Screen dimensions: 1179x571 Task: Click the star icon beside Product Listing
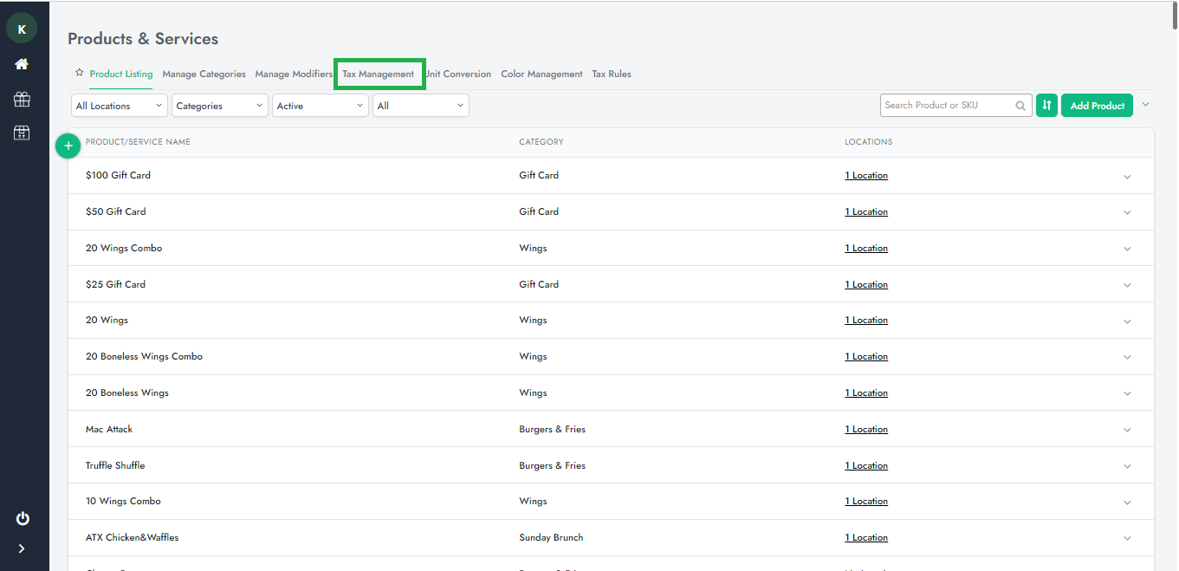coord(79,73)
